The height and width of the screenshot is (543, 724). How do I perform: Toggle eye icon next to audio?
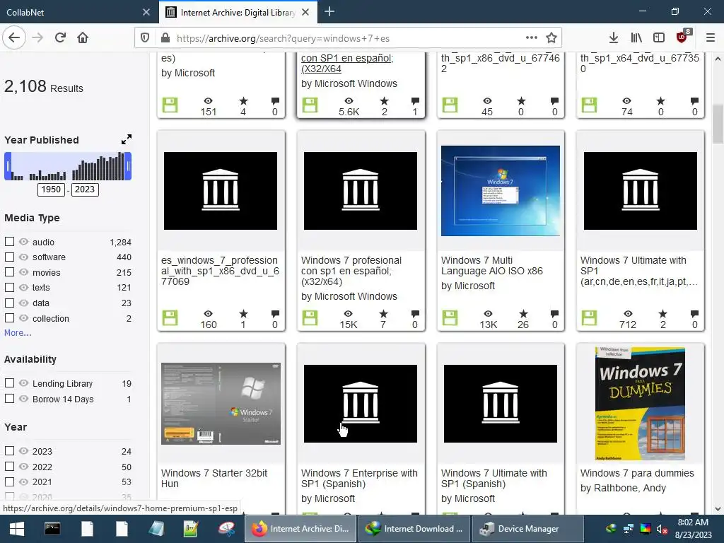click(23, 242)
